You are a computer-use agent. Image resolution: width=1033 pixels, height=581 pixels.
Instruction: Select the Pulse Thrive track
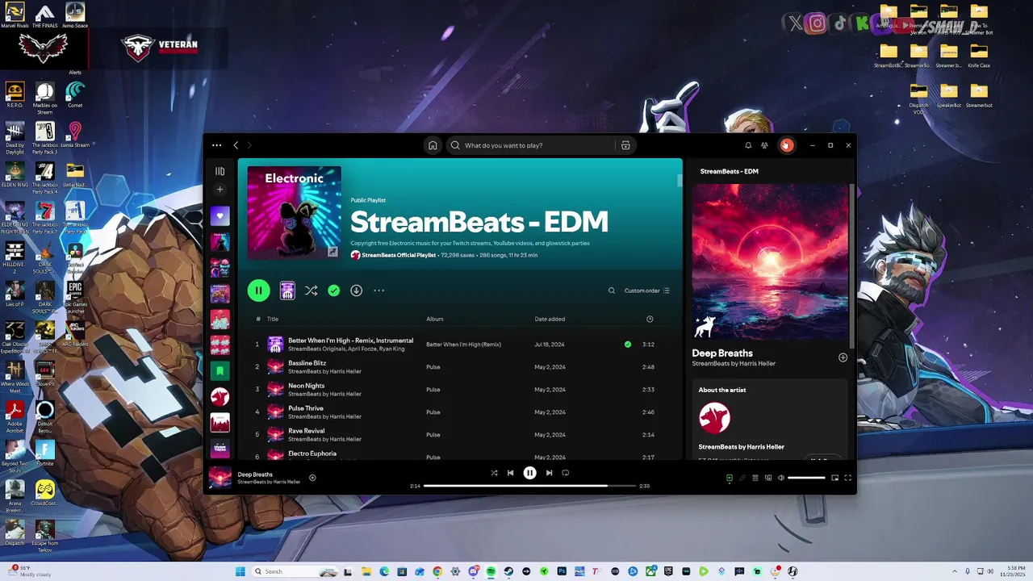(x=460, y=412)
